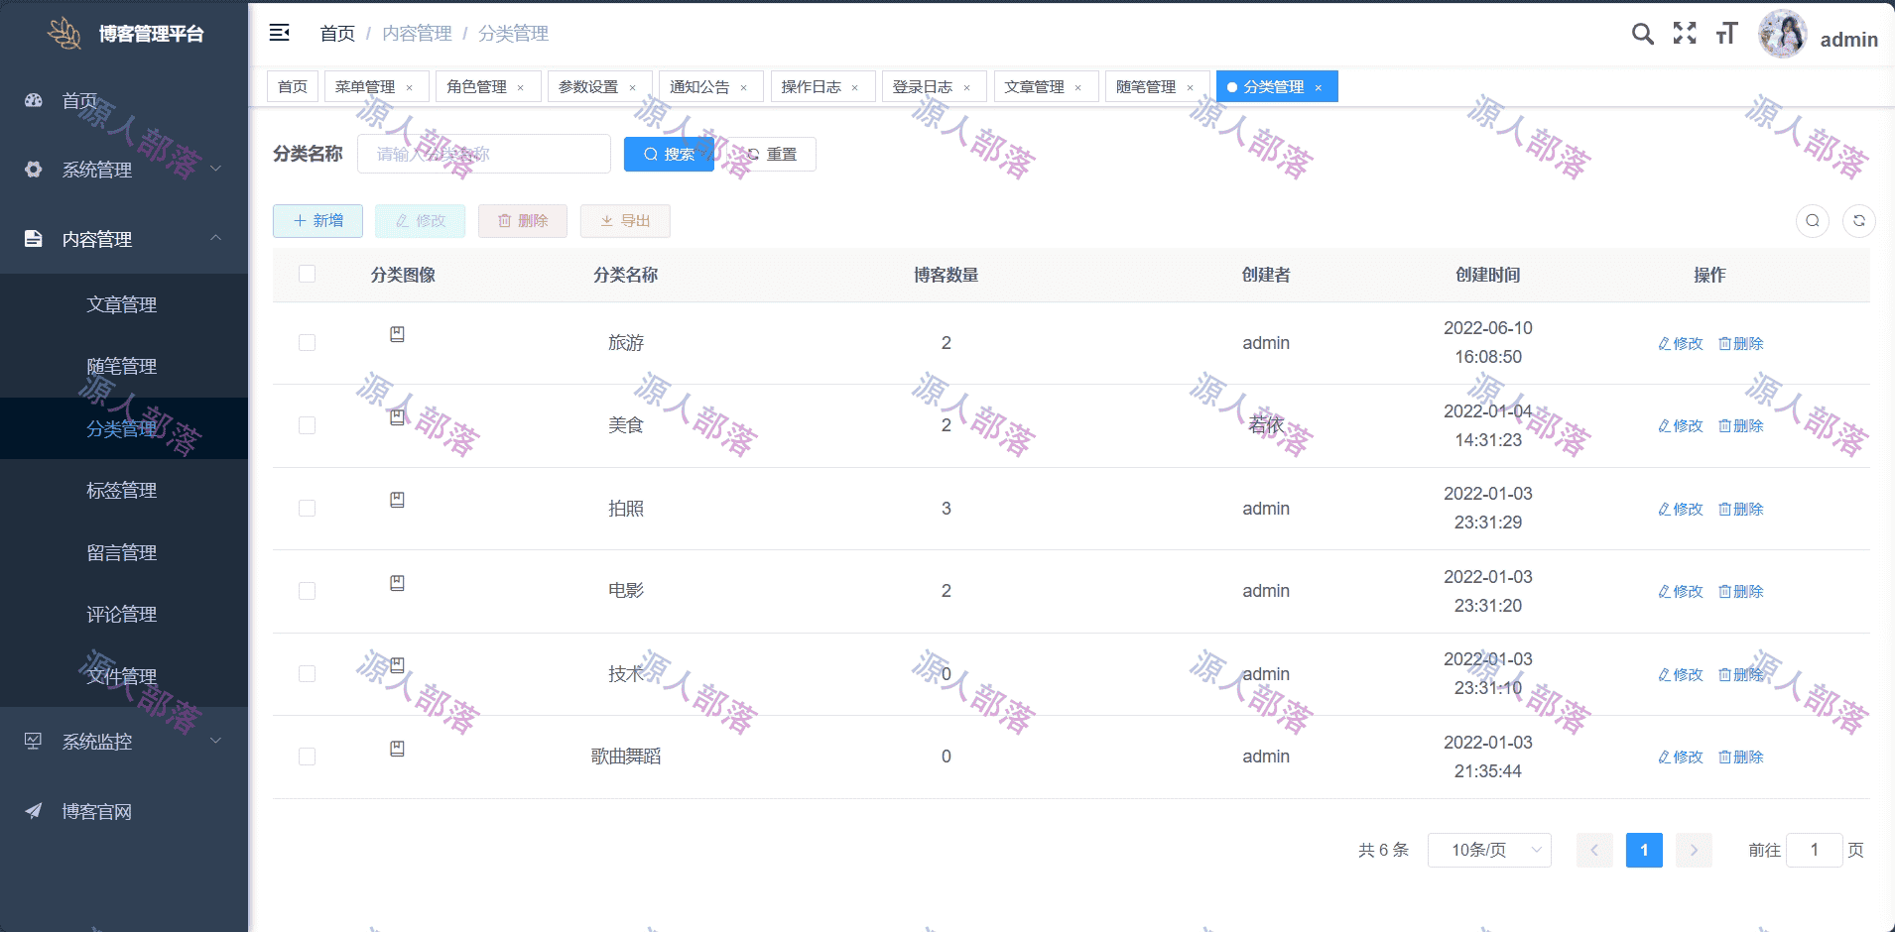This screenshot has height=932, width=1895.
Task: Toggle fullscreen mode icon
Action: 1685,33
